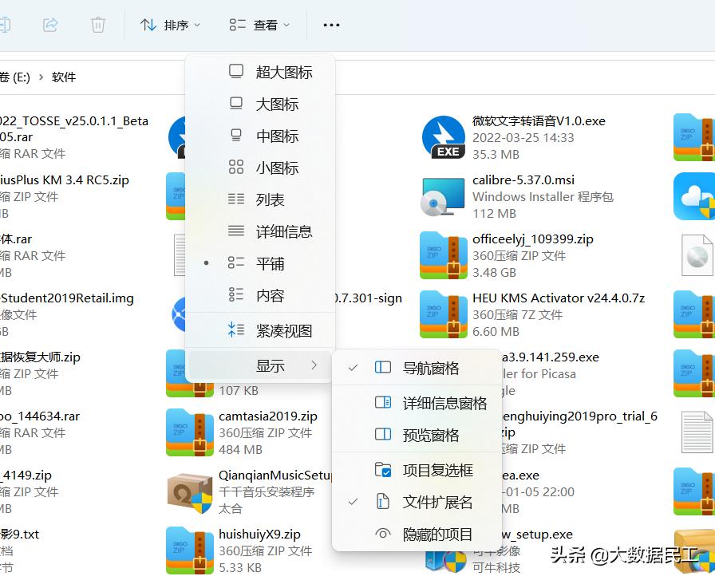Click the share icon in the toolbar
This screenshot has height=580, width=715.
tap(50, 25)
